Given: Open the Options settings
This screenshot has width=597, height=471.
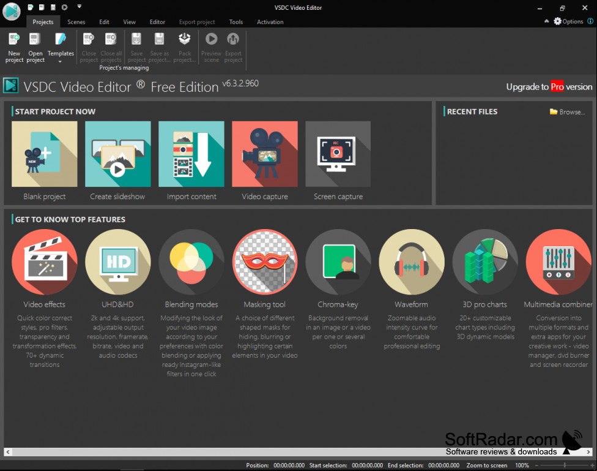Looking at the screenshot, I should click(x=568, y=21).
